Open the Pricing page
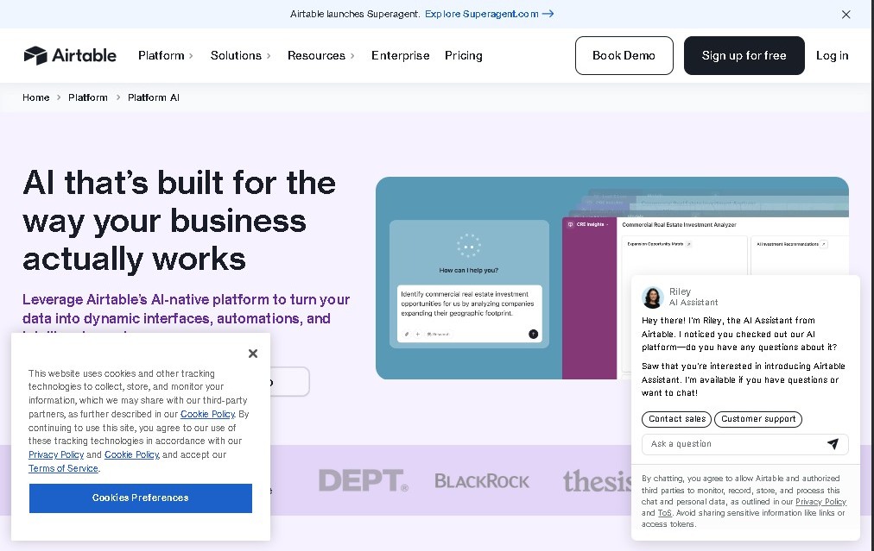This screenshot has width=874, height=551. [x=463, y=56]
